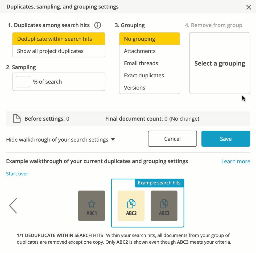Select Deduplicate within search hits option
Viewport: 256px width, 253px height.
coord(59,39)
